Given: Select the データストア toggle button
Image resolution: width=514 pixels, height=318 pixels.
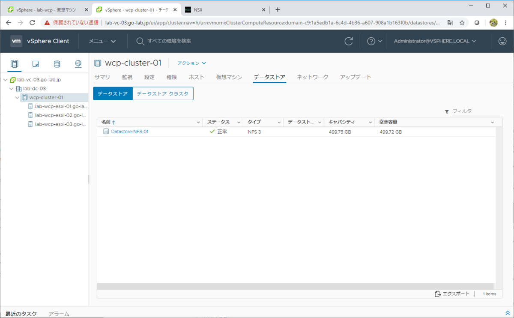Looking at the screenshot, I should [113, 93].
